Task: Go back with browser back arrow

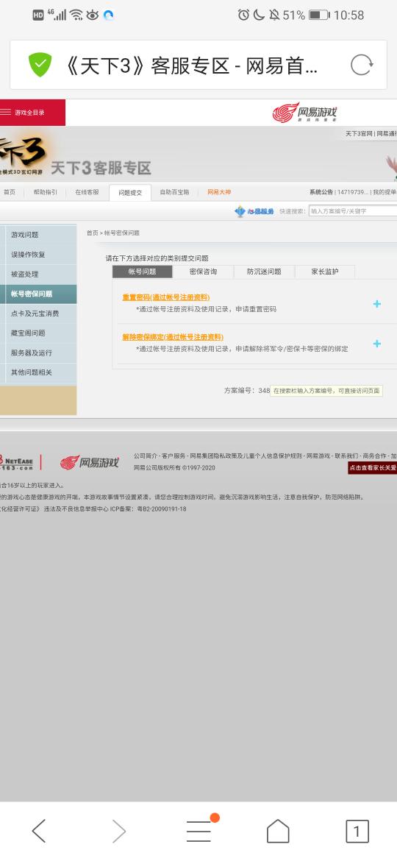Action: click(39, 831)
